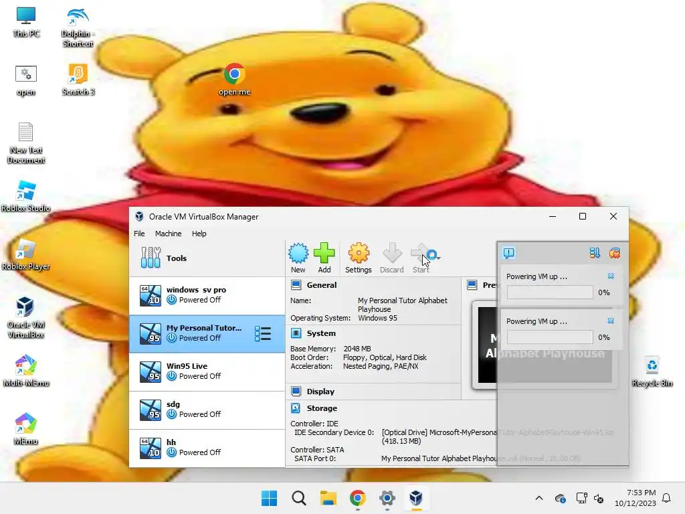This screenshot has width=685, height=514.
Task: Open Dolphin Shortcut desktop icon
Action: tap(78, 27)
